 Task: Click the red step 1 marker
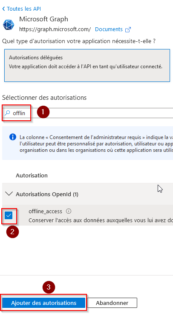(x=43, y=112)
